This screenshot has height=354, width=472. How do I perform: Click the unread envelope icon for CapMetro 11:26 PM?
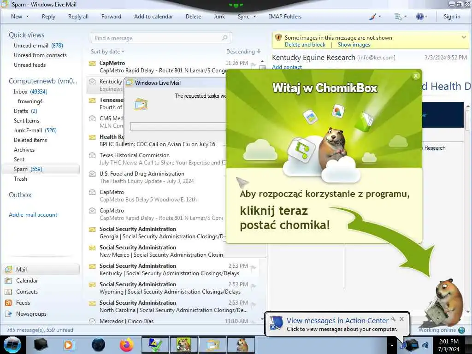tap(92, 63)
